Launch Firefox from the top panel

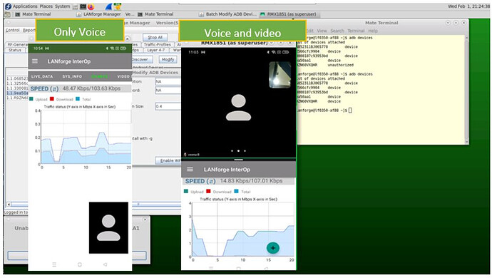[x=91, y=6]
